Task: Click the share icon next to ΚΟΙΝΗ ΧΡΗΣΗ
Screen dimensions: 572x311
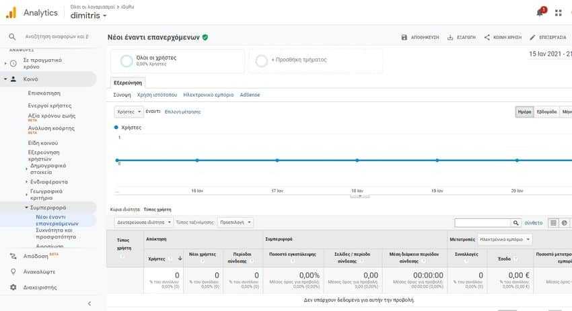Action: [x=487, y=37]
